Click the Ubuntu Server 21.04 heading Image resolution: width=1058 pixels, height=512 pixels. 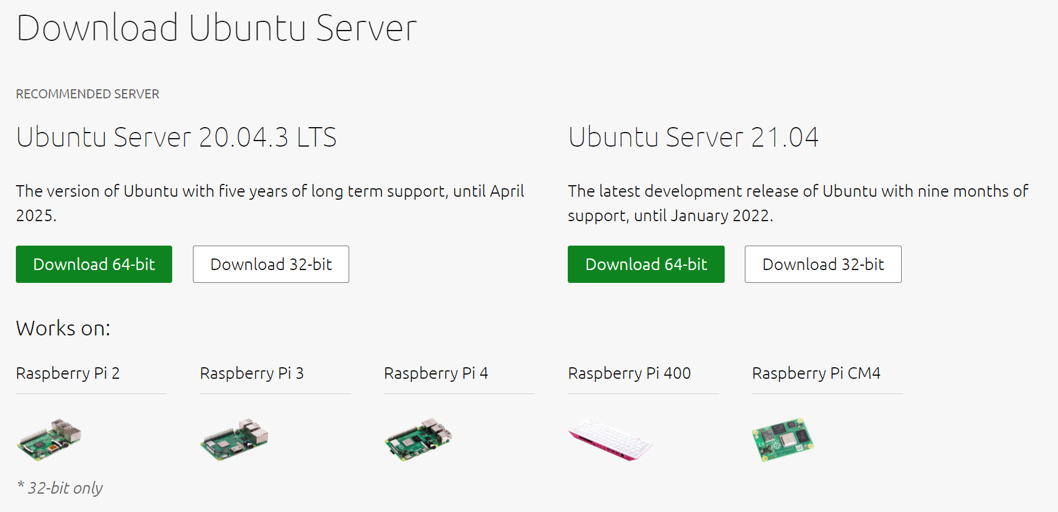coord(693,137)
